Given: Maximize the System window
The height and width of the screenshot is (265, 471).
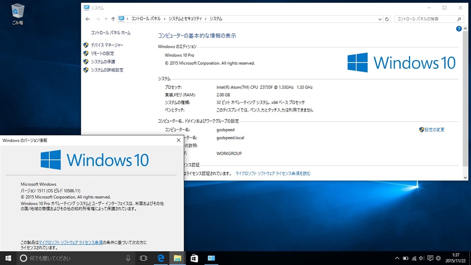Looking at the screenshot, I should [x=445, y=8].
